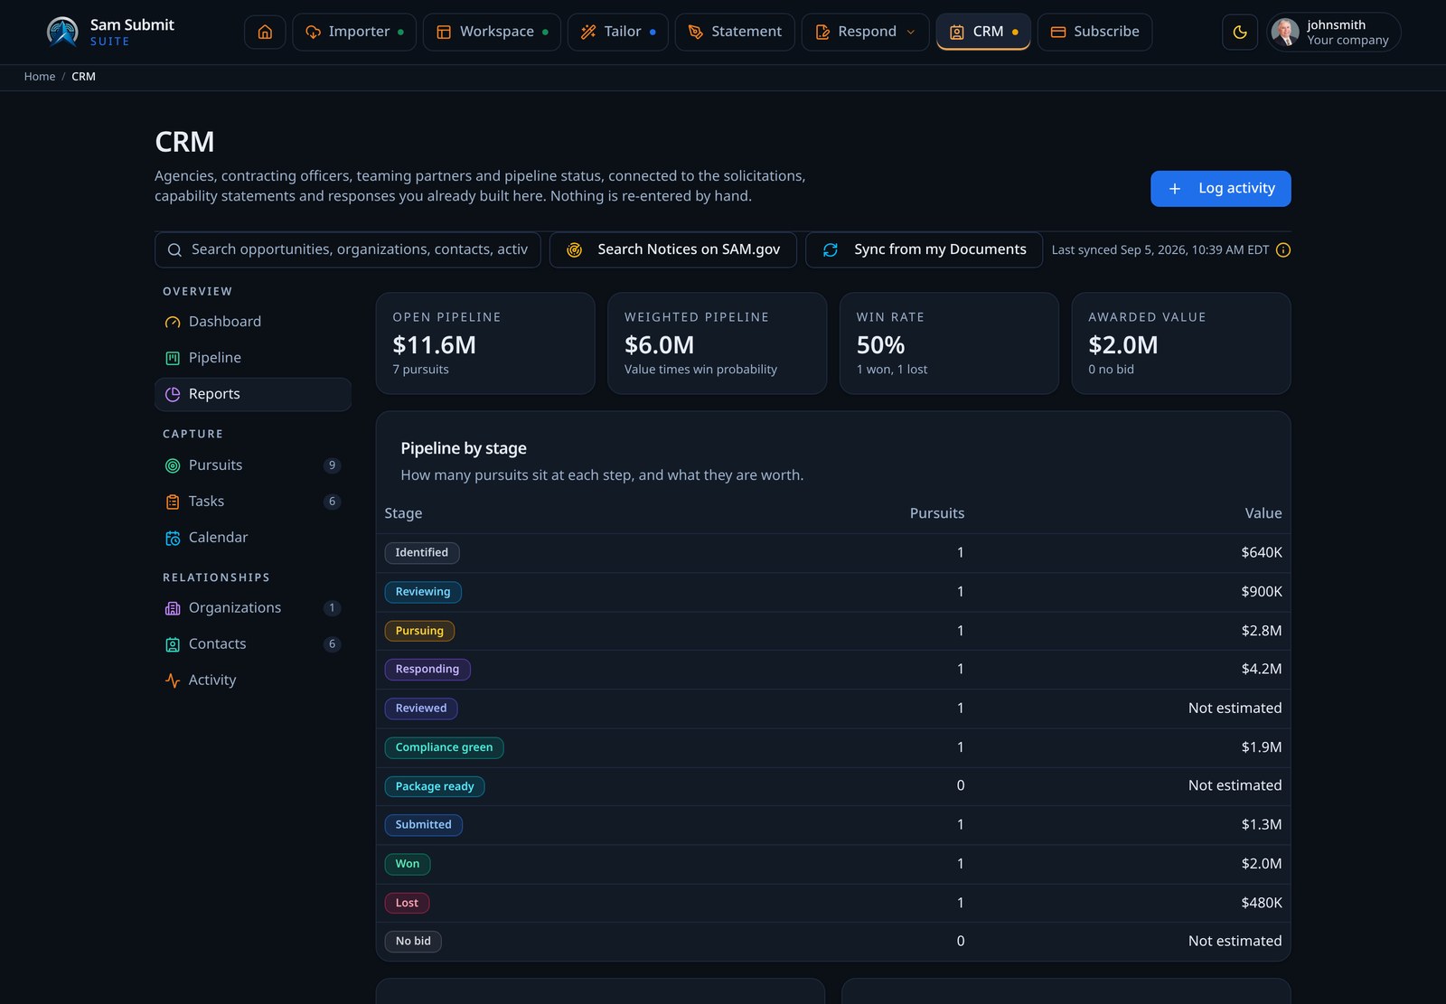
Task: Focus the search opportunities input field
Action: pyautogui.click(x=348, y=250)
